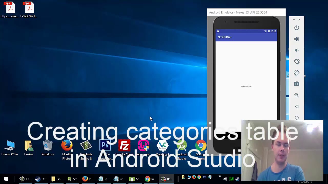Tap the 'Hello World!' text in emulator
The width and height of the screenshot is (328, 184).
246,86
